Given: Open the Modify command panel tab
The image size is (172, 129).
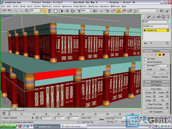Looking at the screenshot, I should 149,17.
